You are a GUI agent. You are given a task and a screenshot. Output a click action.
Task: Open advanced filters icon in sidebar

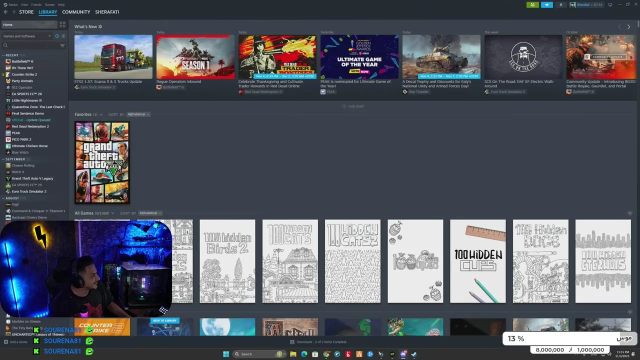pos(62,45)
